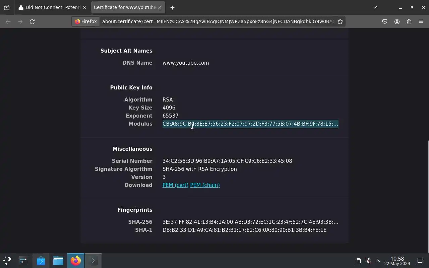Download the PEM (chain) file
This screenshot has width=429, height=268.
tap(205, 185)
